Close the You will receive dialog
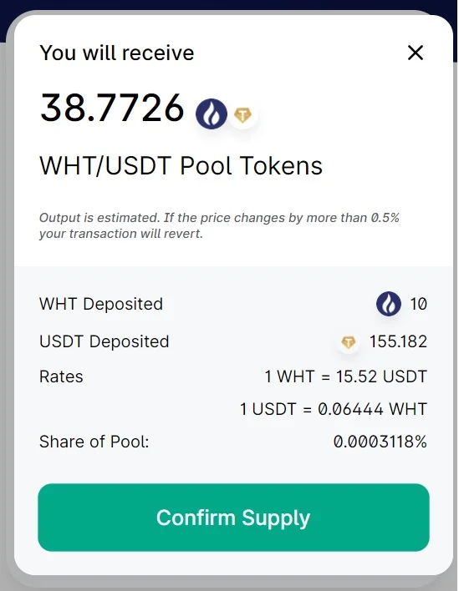 click(416, 53)
